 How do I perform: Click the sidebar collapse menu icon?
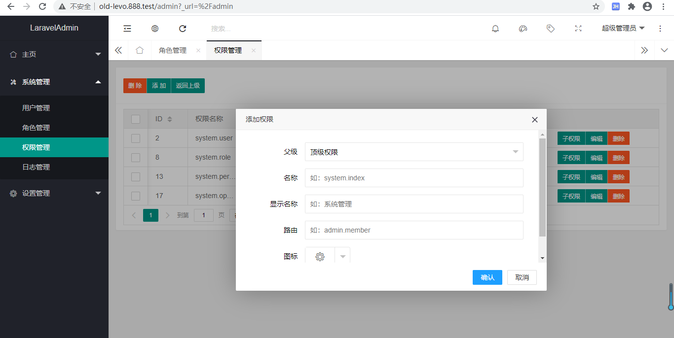coord(127,29)
